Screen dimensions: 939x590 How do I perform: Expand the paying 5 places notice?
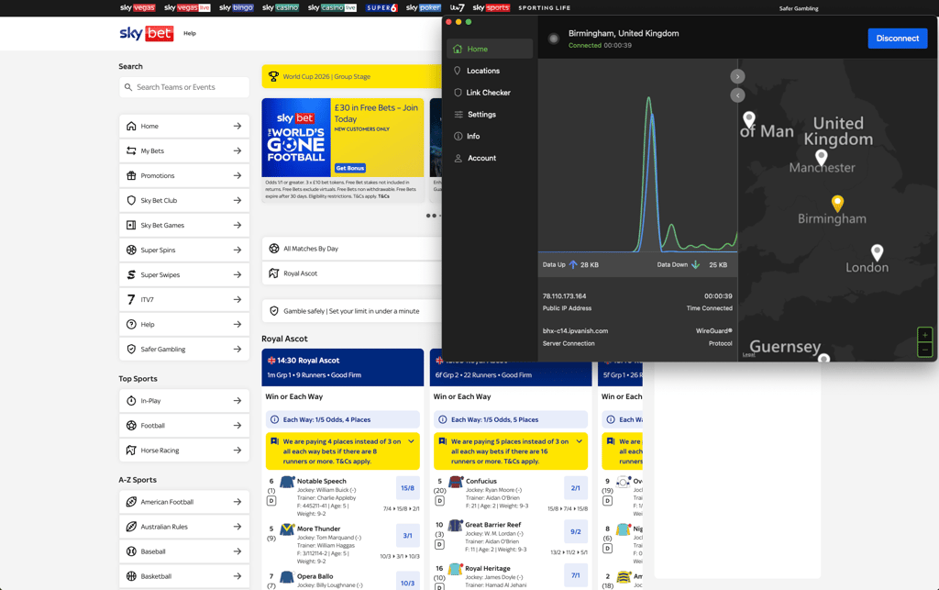[580, 441]
